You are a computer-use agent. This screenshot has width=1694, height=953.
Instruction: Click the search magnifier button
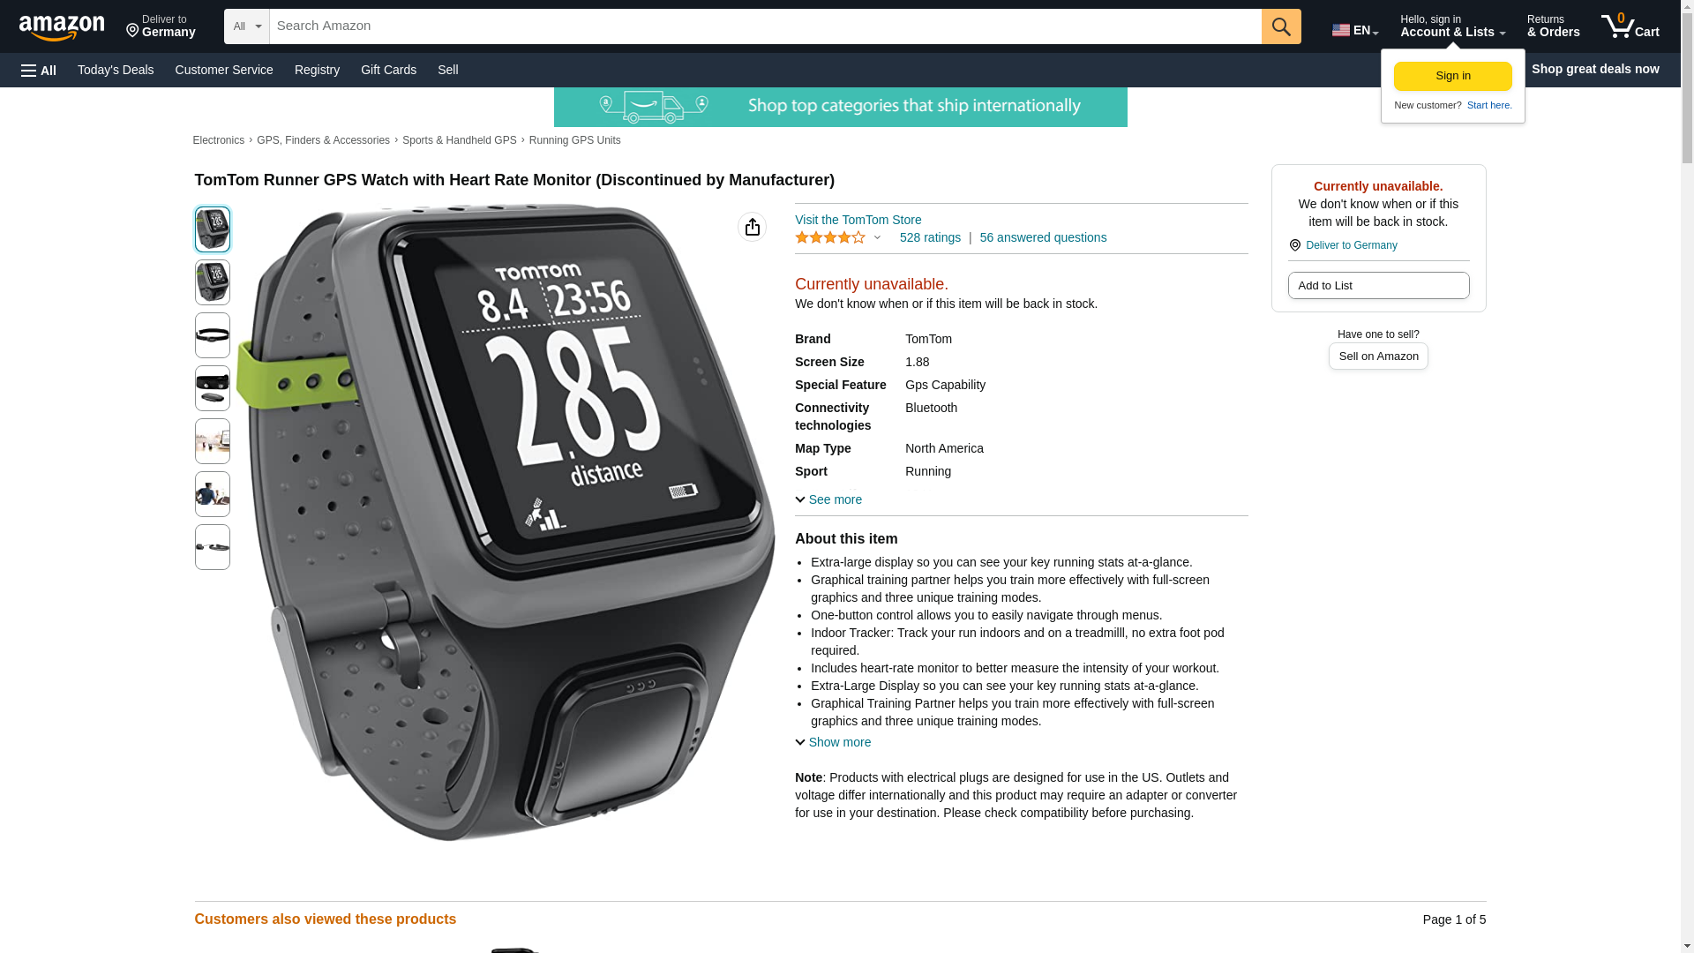click(1281, 26)
